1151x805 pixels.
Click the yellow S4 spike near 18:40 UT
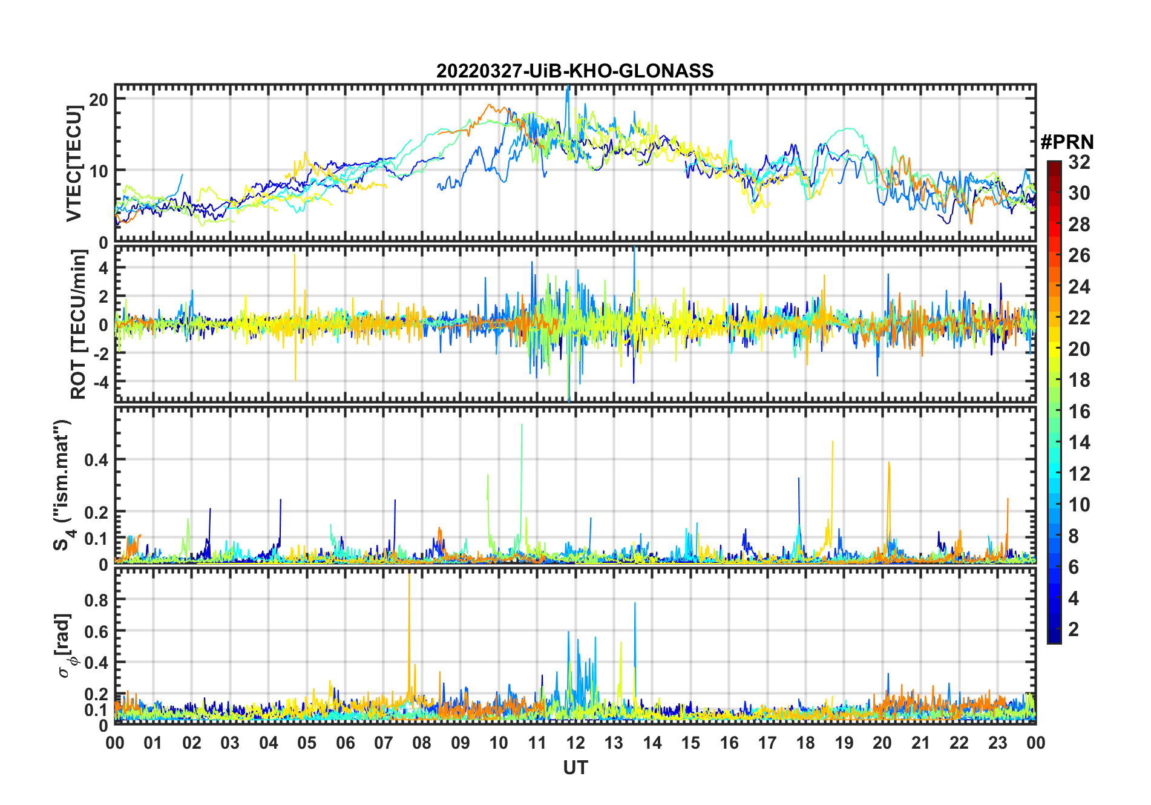coord(832,490)
